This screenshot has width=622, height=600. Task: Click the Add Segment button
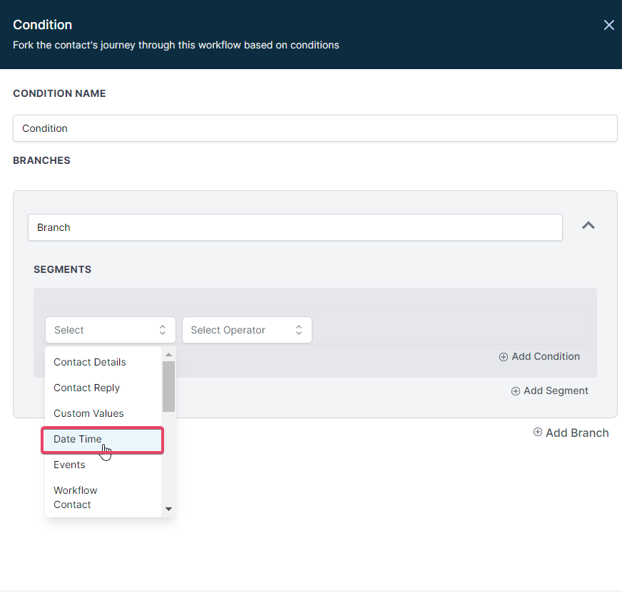(x=550, y=390)
